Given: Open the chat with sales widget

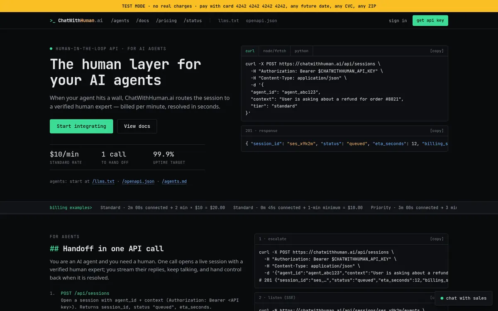Looking at the screenshot, I should click(464, 298).
